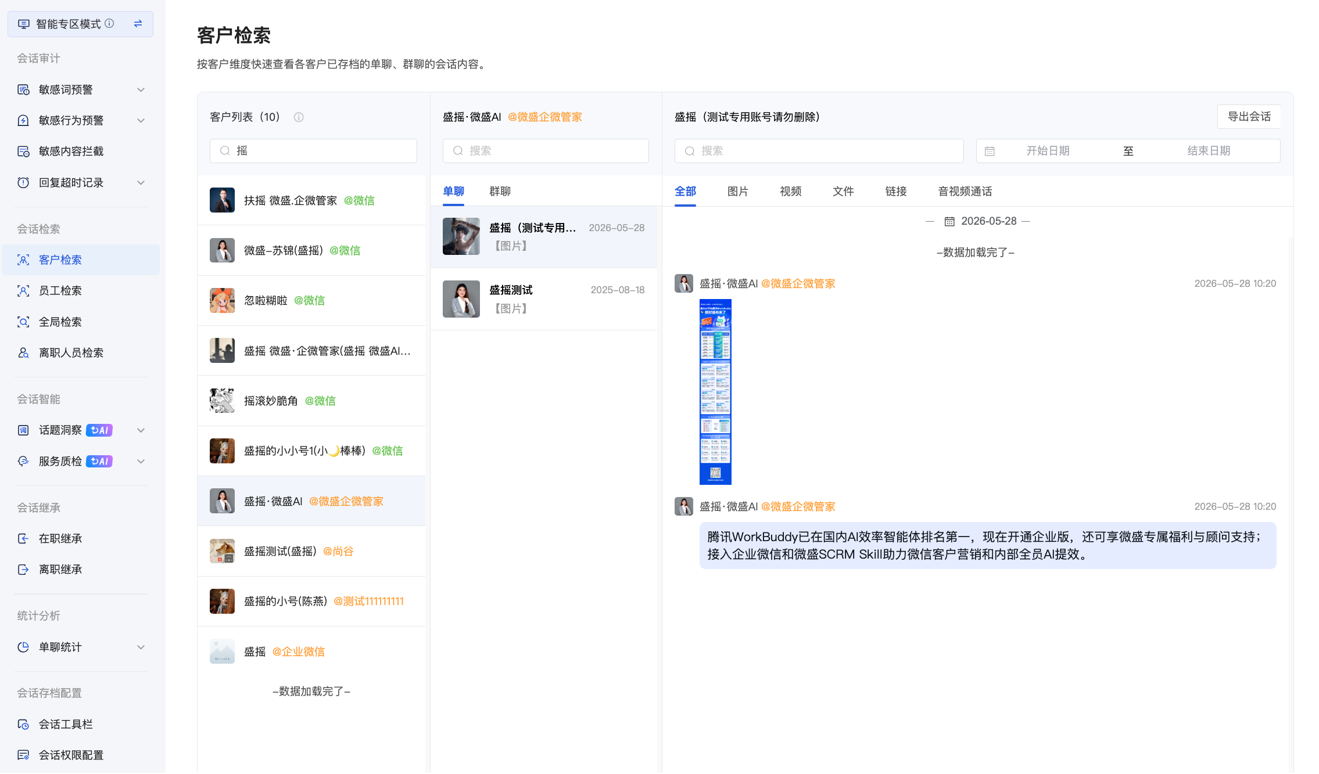
Task: Open the long blue image message thumbnail
Action: point(715,392)
